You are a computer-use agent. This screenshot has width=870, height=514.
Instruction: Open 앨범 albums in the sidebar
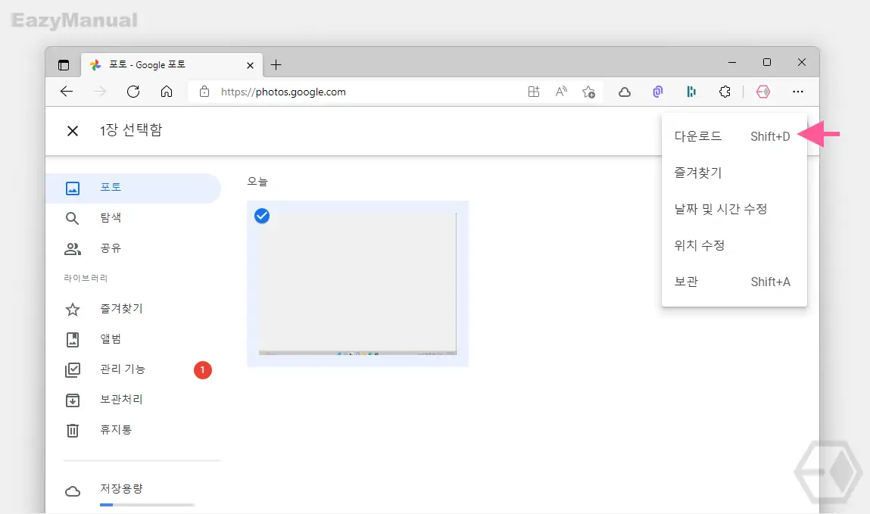[133, 339]
